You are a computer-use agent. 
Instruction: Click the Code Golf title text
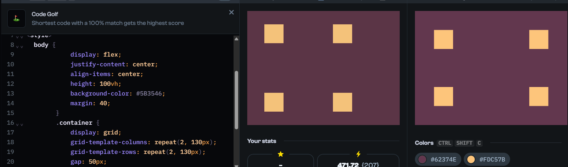[45, 14]
